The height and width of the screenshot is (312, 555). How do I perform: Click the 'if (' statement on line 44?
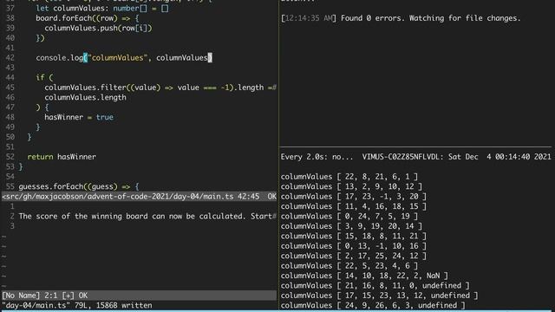pos(44,77)
